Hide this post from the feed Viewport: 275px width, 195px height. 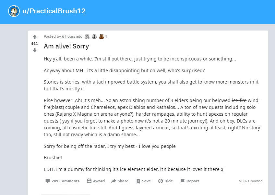click(165, 181)
